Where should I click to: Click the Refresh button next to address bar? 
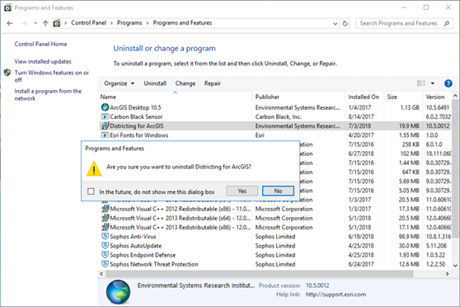click(345, 23)
